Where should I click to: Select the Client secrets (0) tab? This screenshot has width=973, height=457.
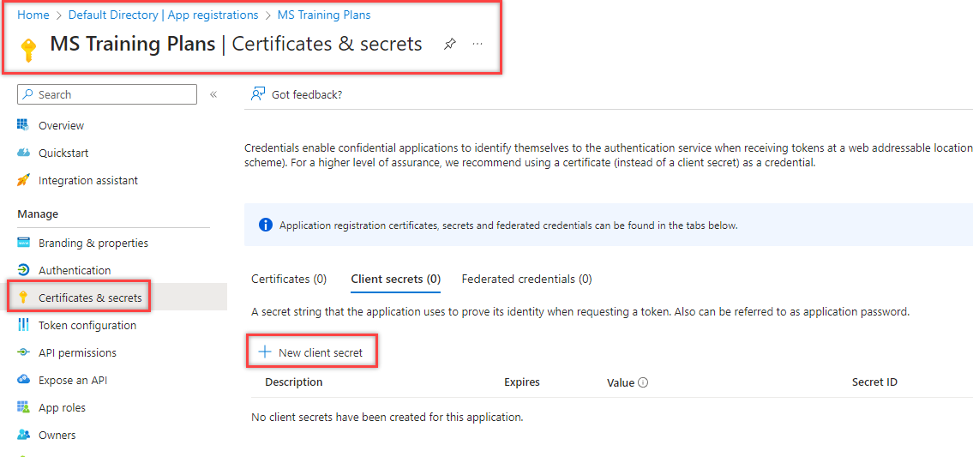pos(395,279)
